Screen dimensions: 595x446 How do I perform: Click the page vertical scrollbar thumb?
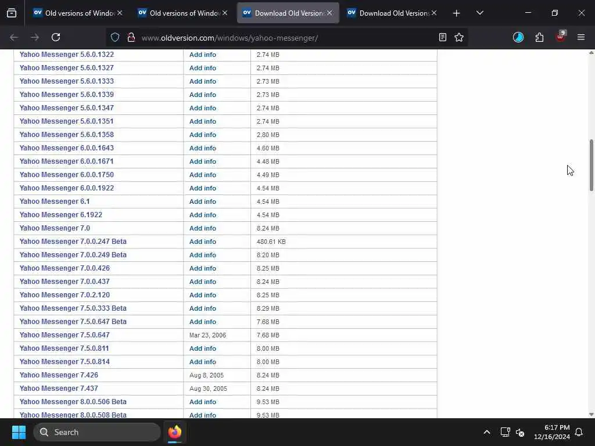point(591,166)
